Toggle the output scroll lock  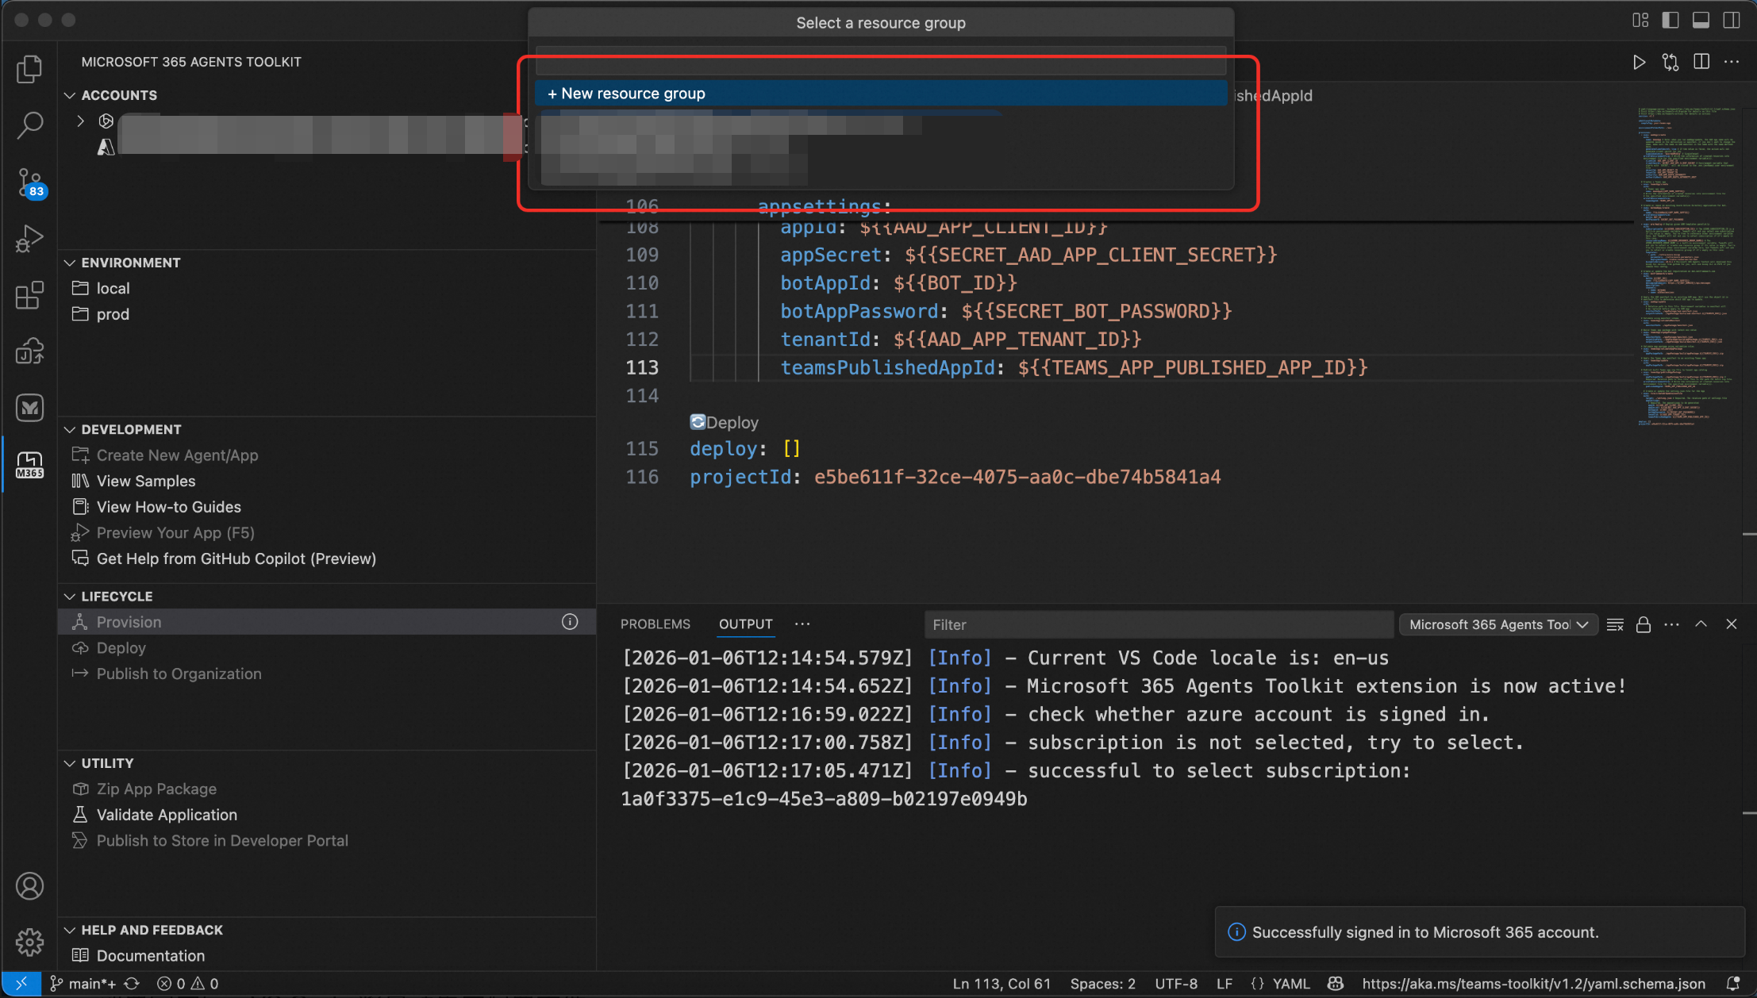coord(1643,625)
